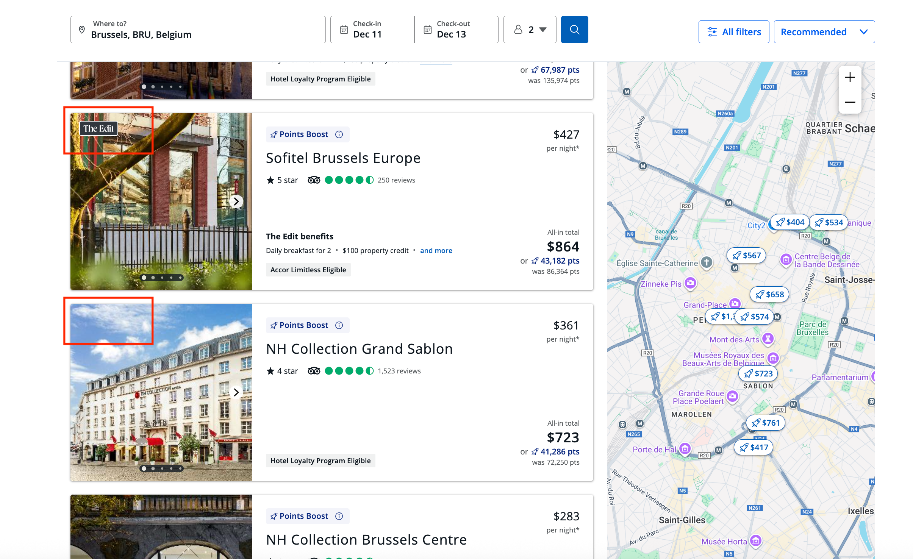Edit the Where to destination field
Viewport: 913px width, 559px height.
[198, 30]
